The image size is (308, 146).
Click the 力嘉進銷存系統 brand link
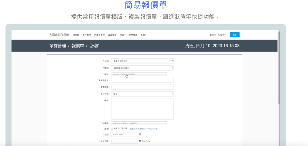click(59, 35)
